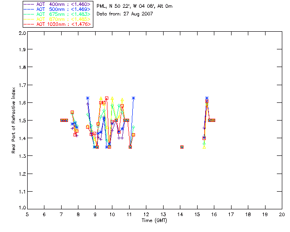Click the y-axis tick label 1.3
The height and width of the screenshot is (232, 290).
click(22, 156)
